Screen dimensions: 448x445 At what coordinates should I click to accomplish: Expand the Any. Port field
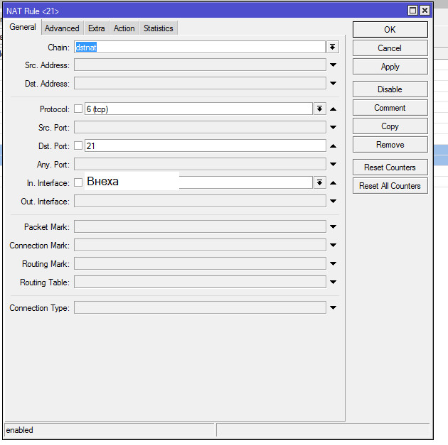pyautogui.click(x=333, y=164)
